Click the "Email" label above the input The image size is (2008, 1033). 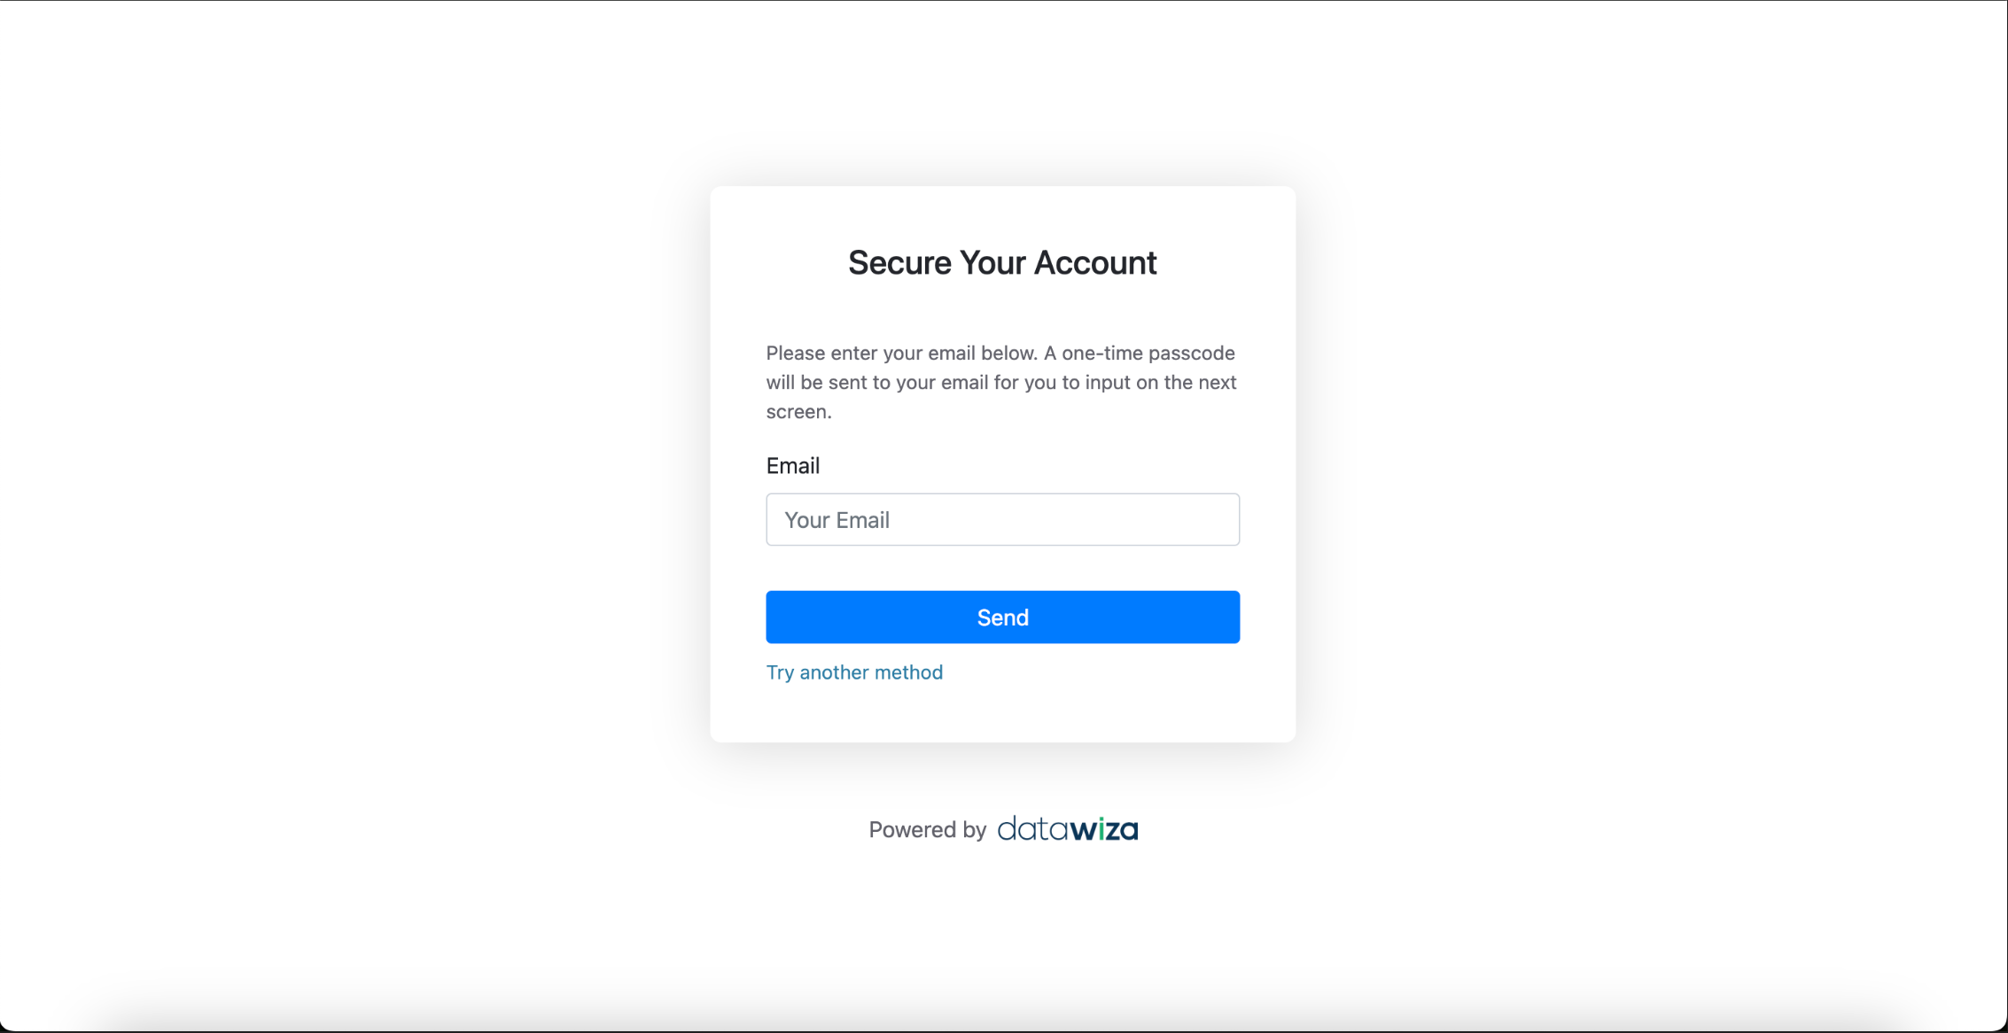tap(792, 466)
